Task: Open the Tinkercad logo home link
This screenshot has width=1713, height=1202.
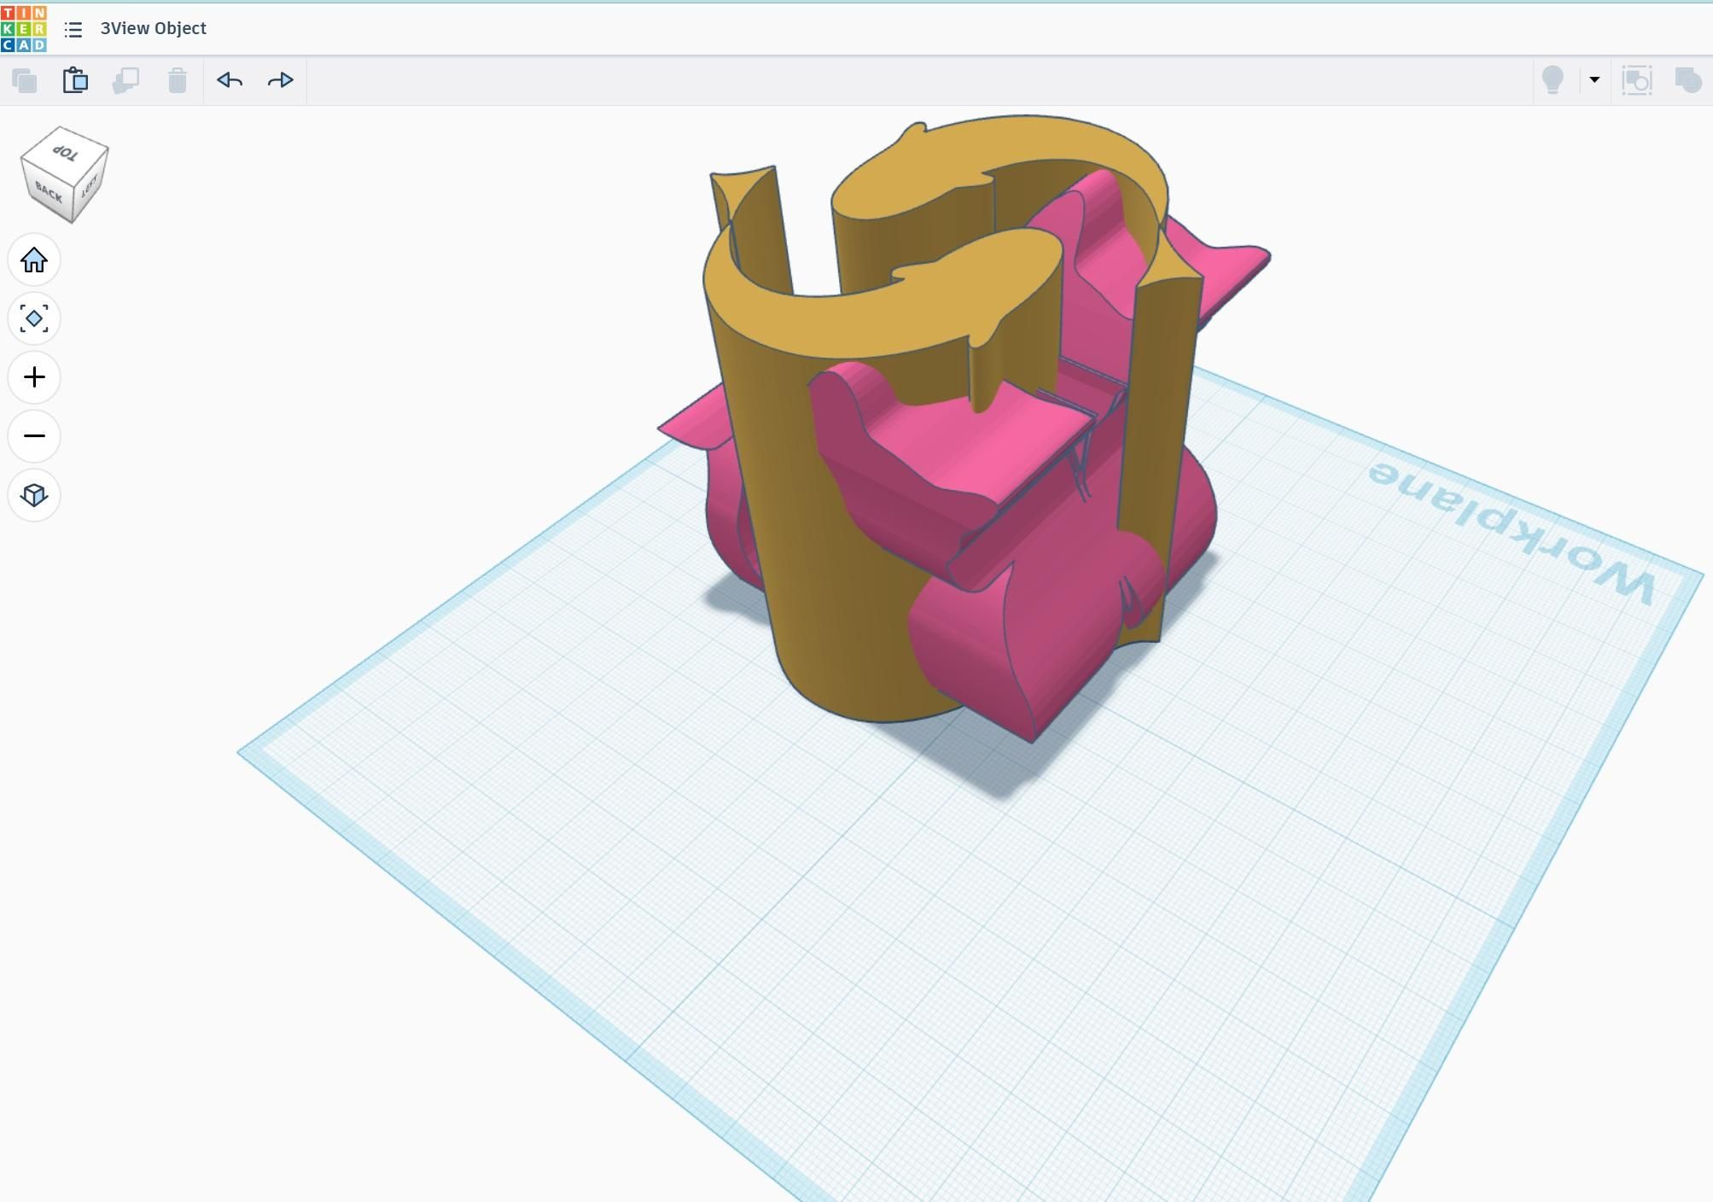Action: click(24, 29)
